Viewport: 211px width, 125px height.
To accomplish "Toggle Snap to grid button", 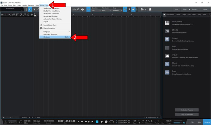I will coord(125,9).
